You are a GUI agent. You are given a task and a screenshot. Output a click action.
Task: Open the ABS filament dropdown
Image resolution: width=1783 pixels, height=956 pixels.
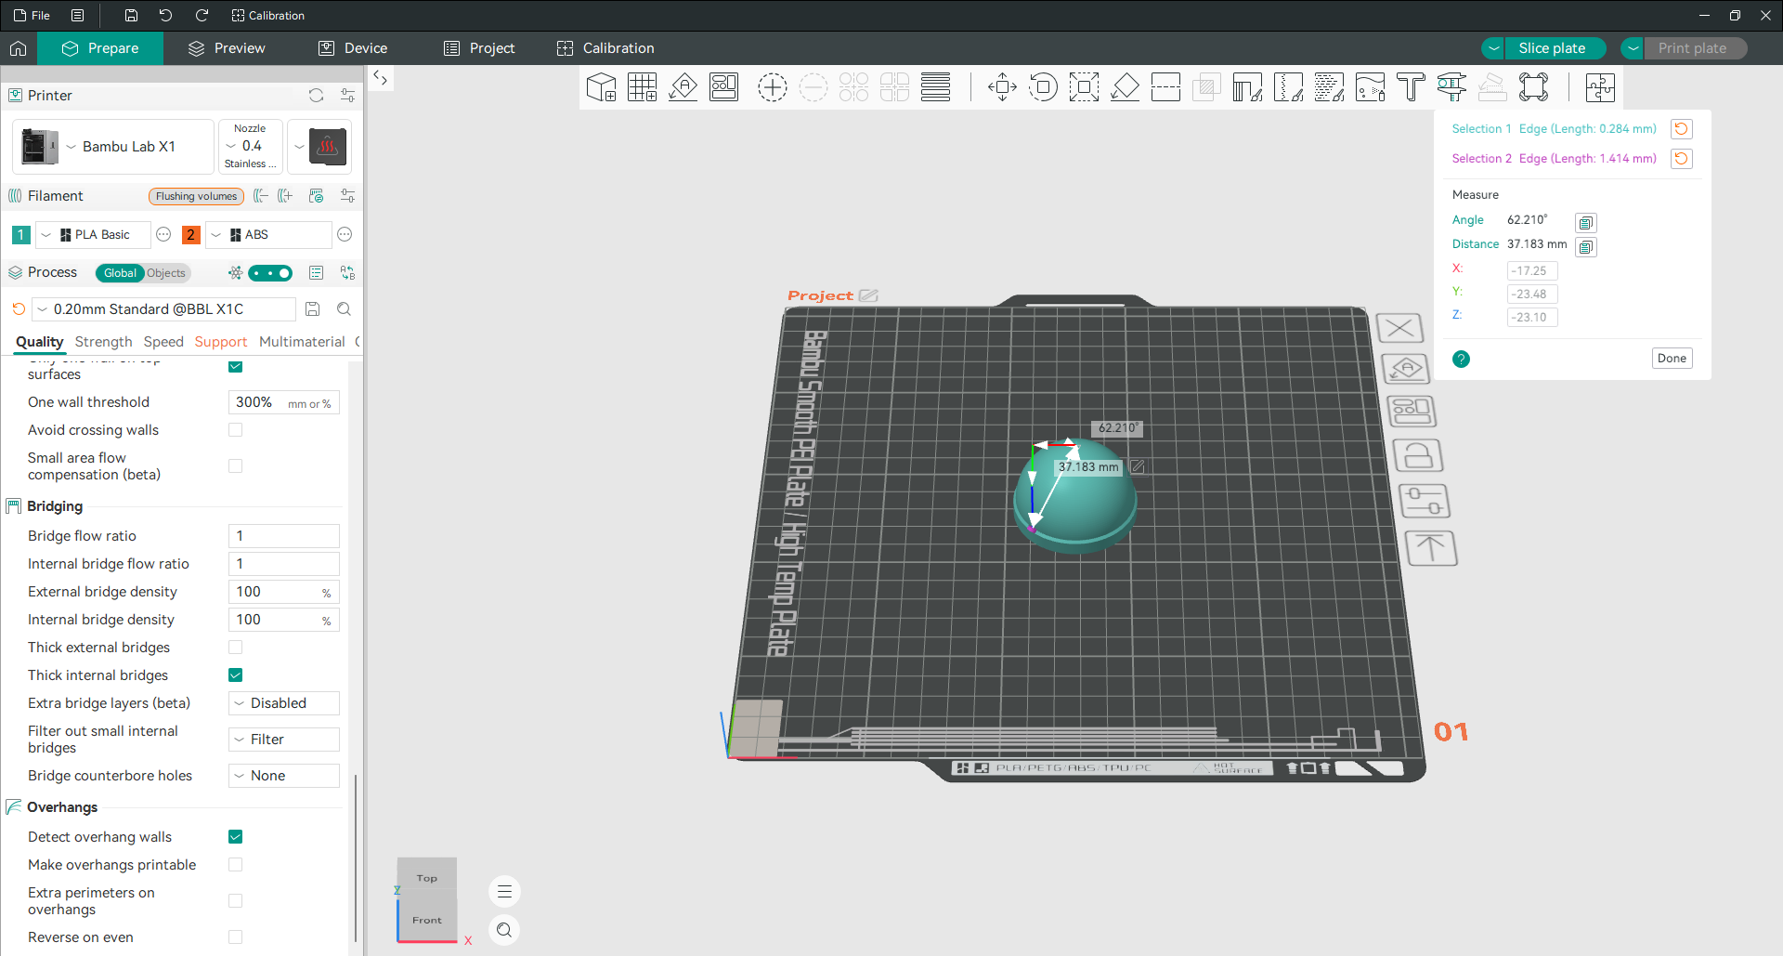coord(268,235)
